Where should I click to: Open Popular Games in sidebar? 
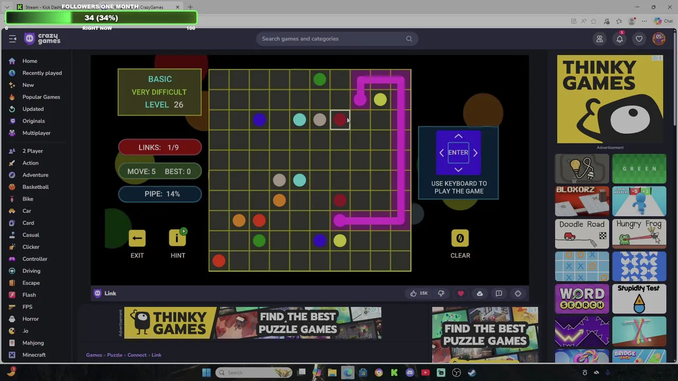[41, 97]
